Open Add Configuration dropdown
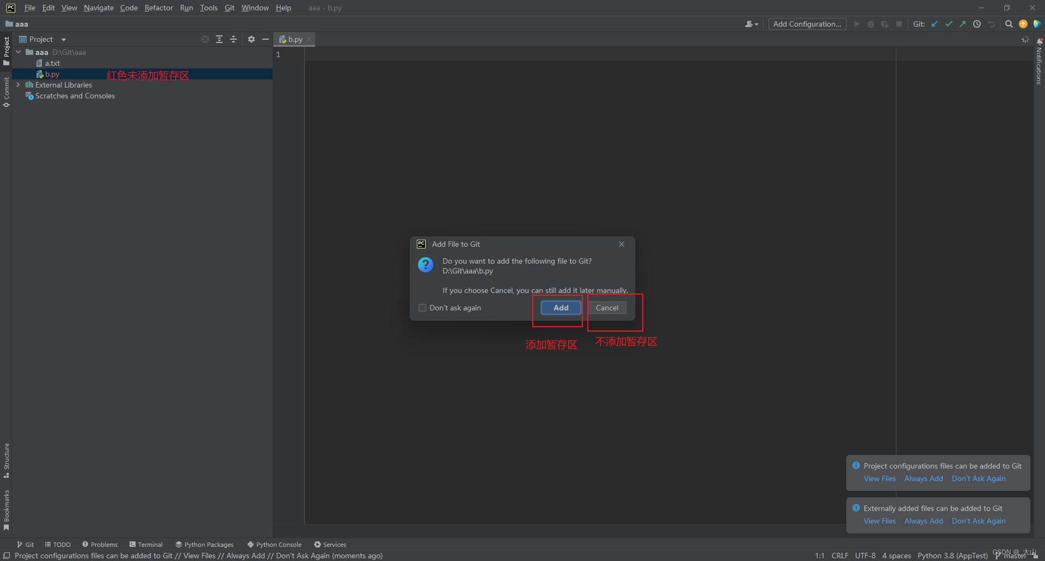Image resolution: width=1045 pixels, height=561 pixels. pyautogui.click(x=807, y=24)
